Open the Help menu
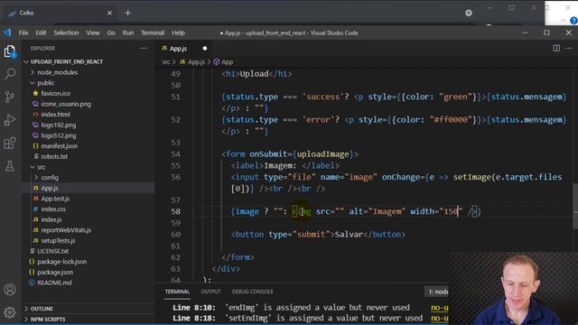 tap(179, 32)
